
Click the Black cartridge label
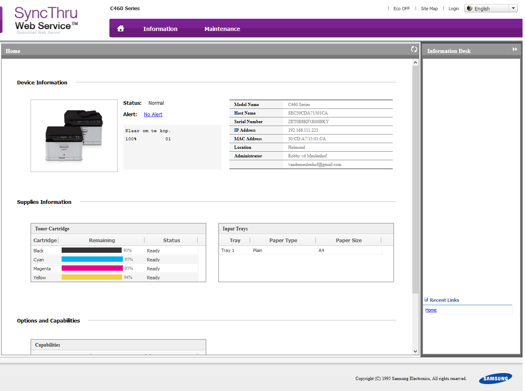[38, 251]
